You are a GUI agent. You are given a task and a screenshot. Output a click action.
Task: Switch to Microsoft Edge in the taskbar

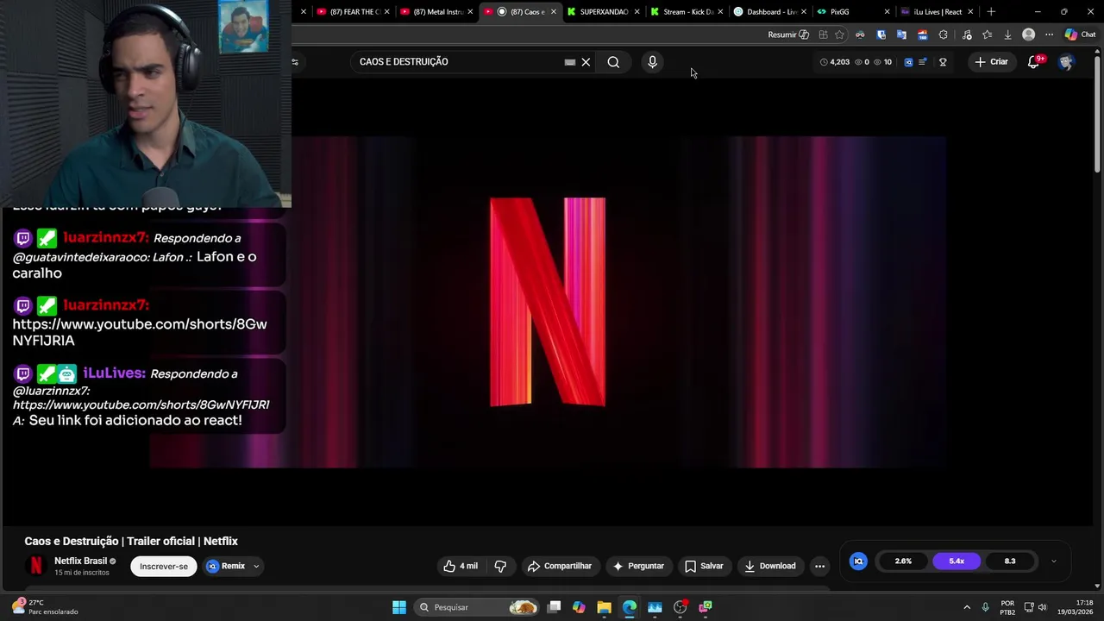630,607
